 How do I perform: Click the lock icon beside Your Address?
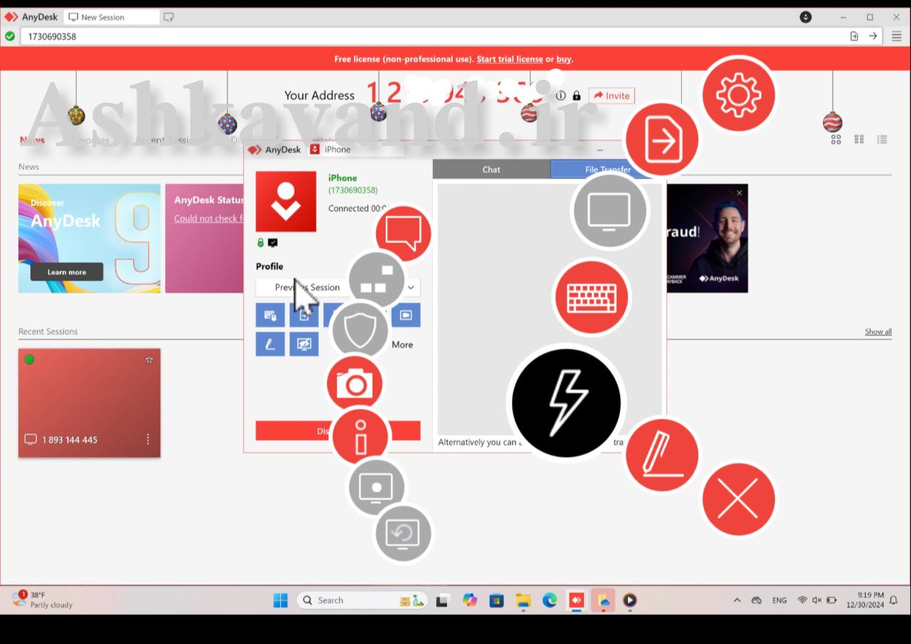(576, 96)
